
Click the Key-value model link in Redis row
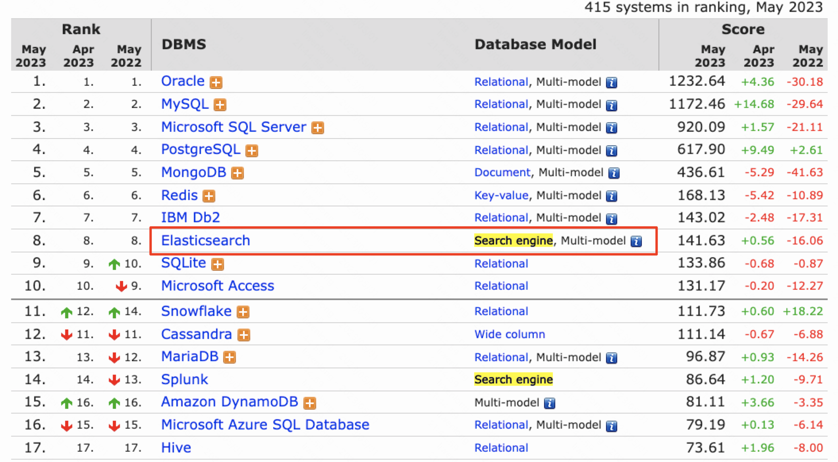[x=501, y=195]
